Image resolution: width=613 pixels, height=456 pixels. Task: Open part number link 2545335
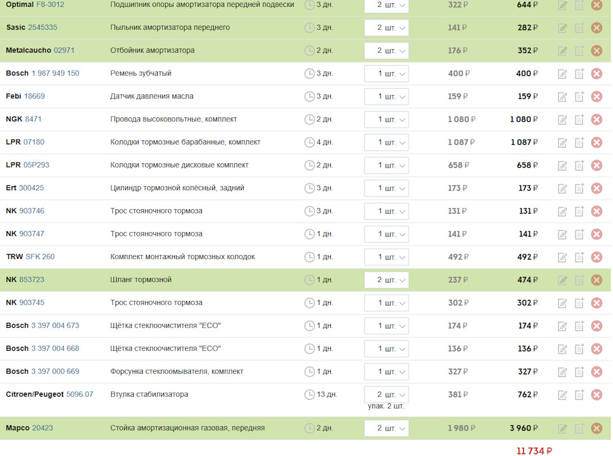point(43,27)
